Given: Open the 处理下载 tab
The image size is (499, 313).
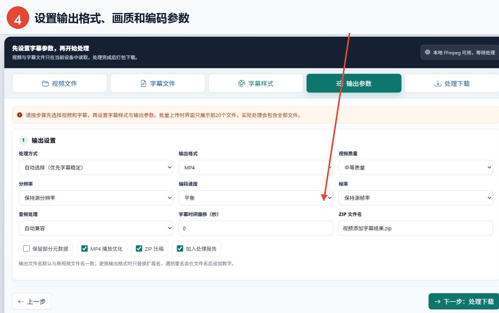Looking at the screenshot, I should (x=452, y=83).
